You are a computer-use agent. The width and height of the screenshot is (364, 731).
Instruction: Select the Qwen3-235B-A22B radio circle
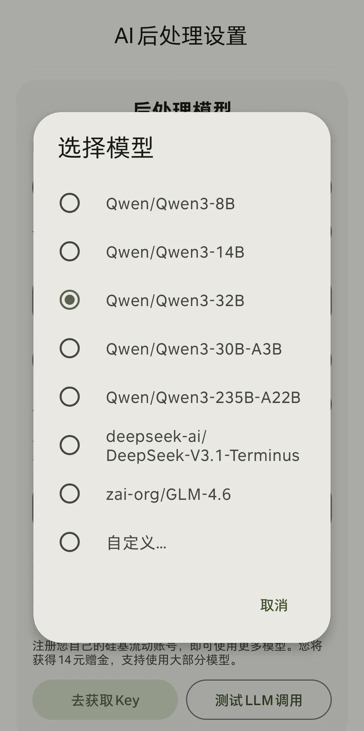tap(70, 397)
